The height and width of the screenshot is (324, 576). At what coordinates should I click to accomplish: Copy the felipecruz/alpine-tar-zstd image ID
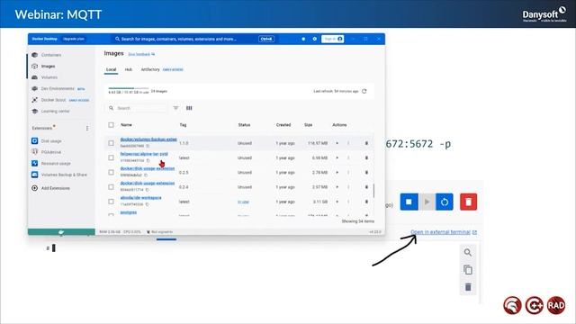(148, 160)
